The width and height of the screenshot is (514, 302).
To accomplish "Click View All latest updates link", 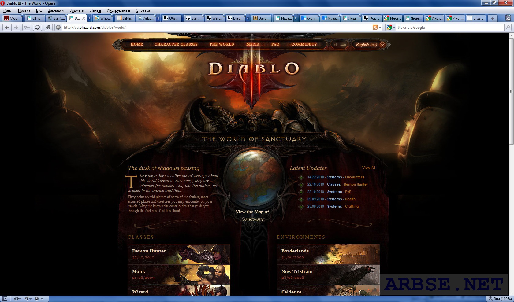I will pos(368,168).
